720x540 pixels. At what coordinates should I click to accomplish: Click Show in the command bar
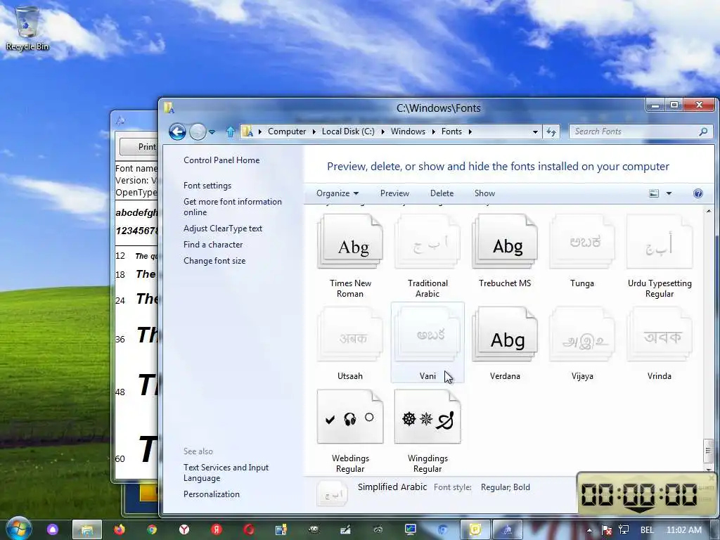coord(484,193)
